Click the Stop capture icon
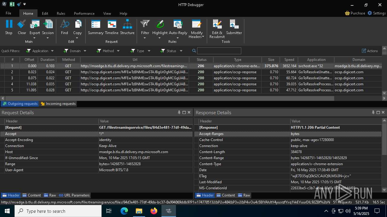 [9, 24]
